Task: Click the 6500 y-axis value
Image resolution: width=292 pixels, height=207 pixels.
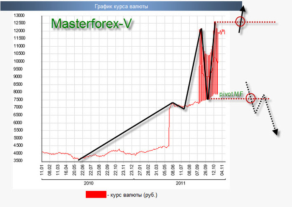Action: point(18,115)
